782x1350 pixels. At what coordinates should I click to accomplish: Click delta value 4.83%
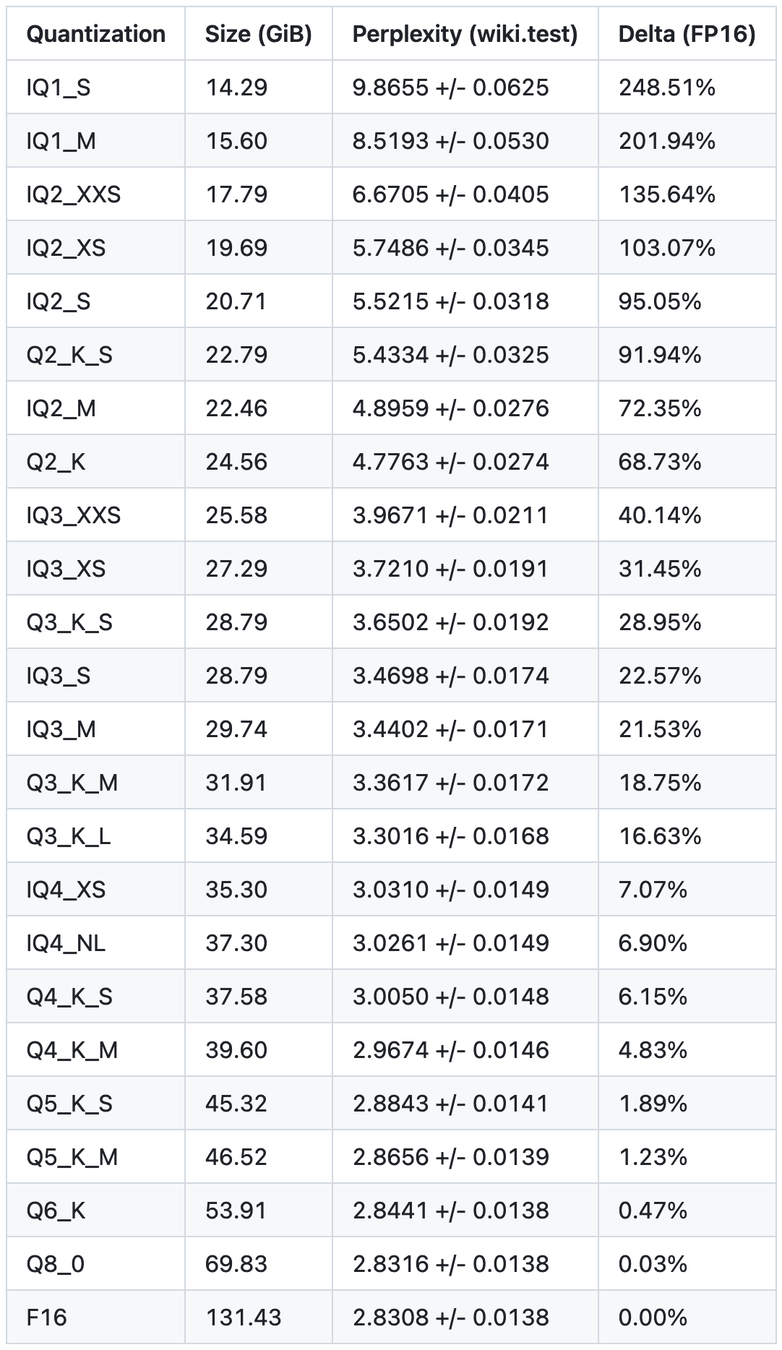pyautogui.click(x=653, y=1050)
